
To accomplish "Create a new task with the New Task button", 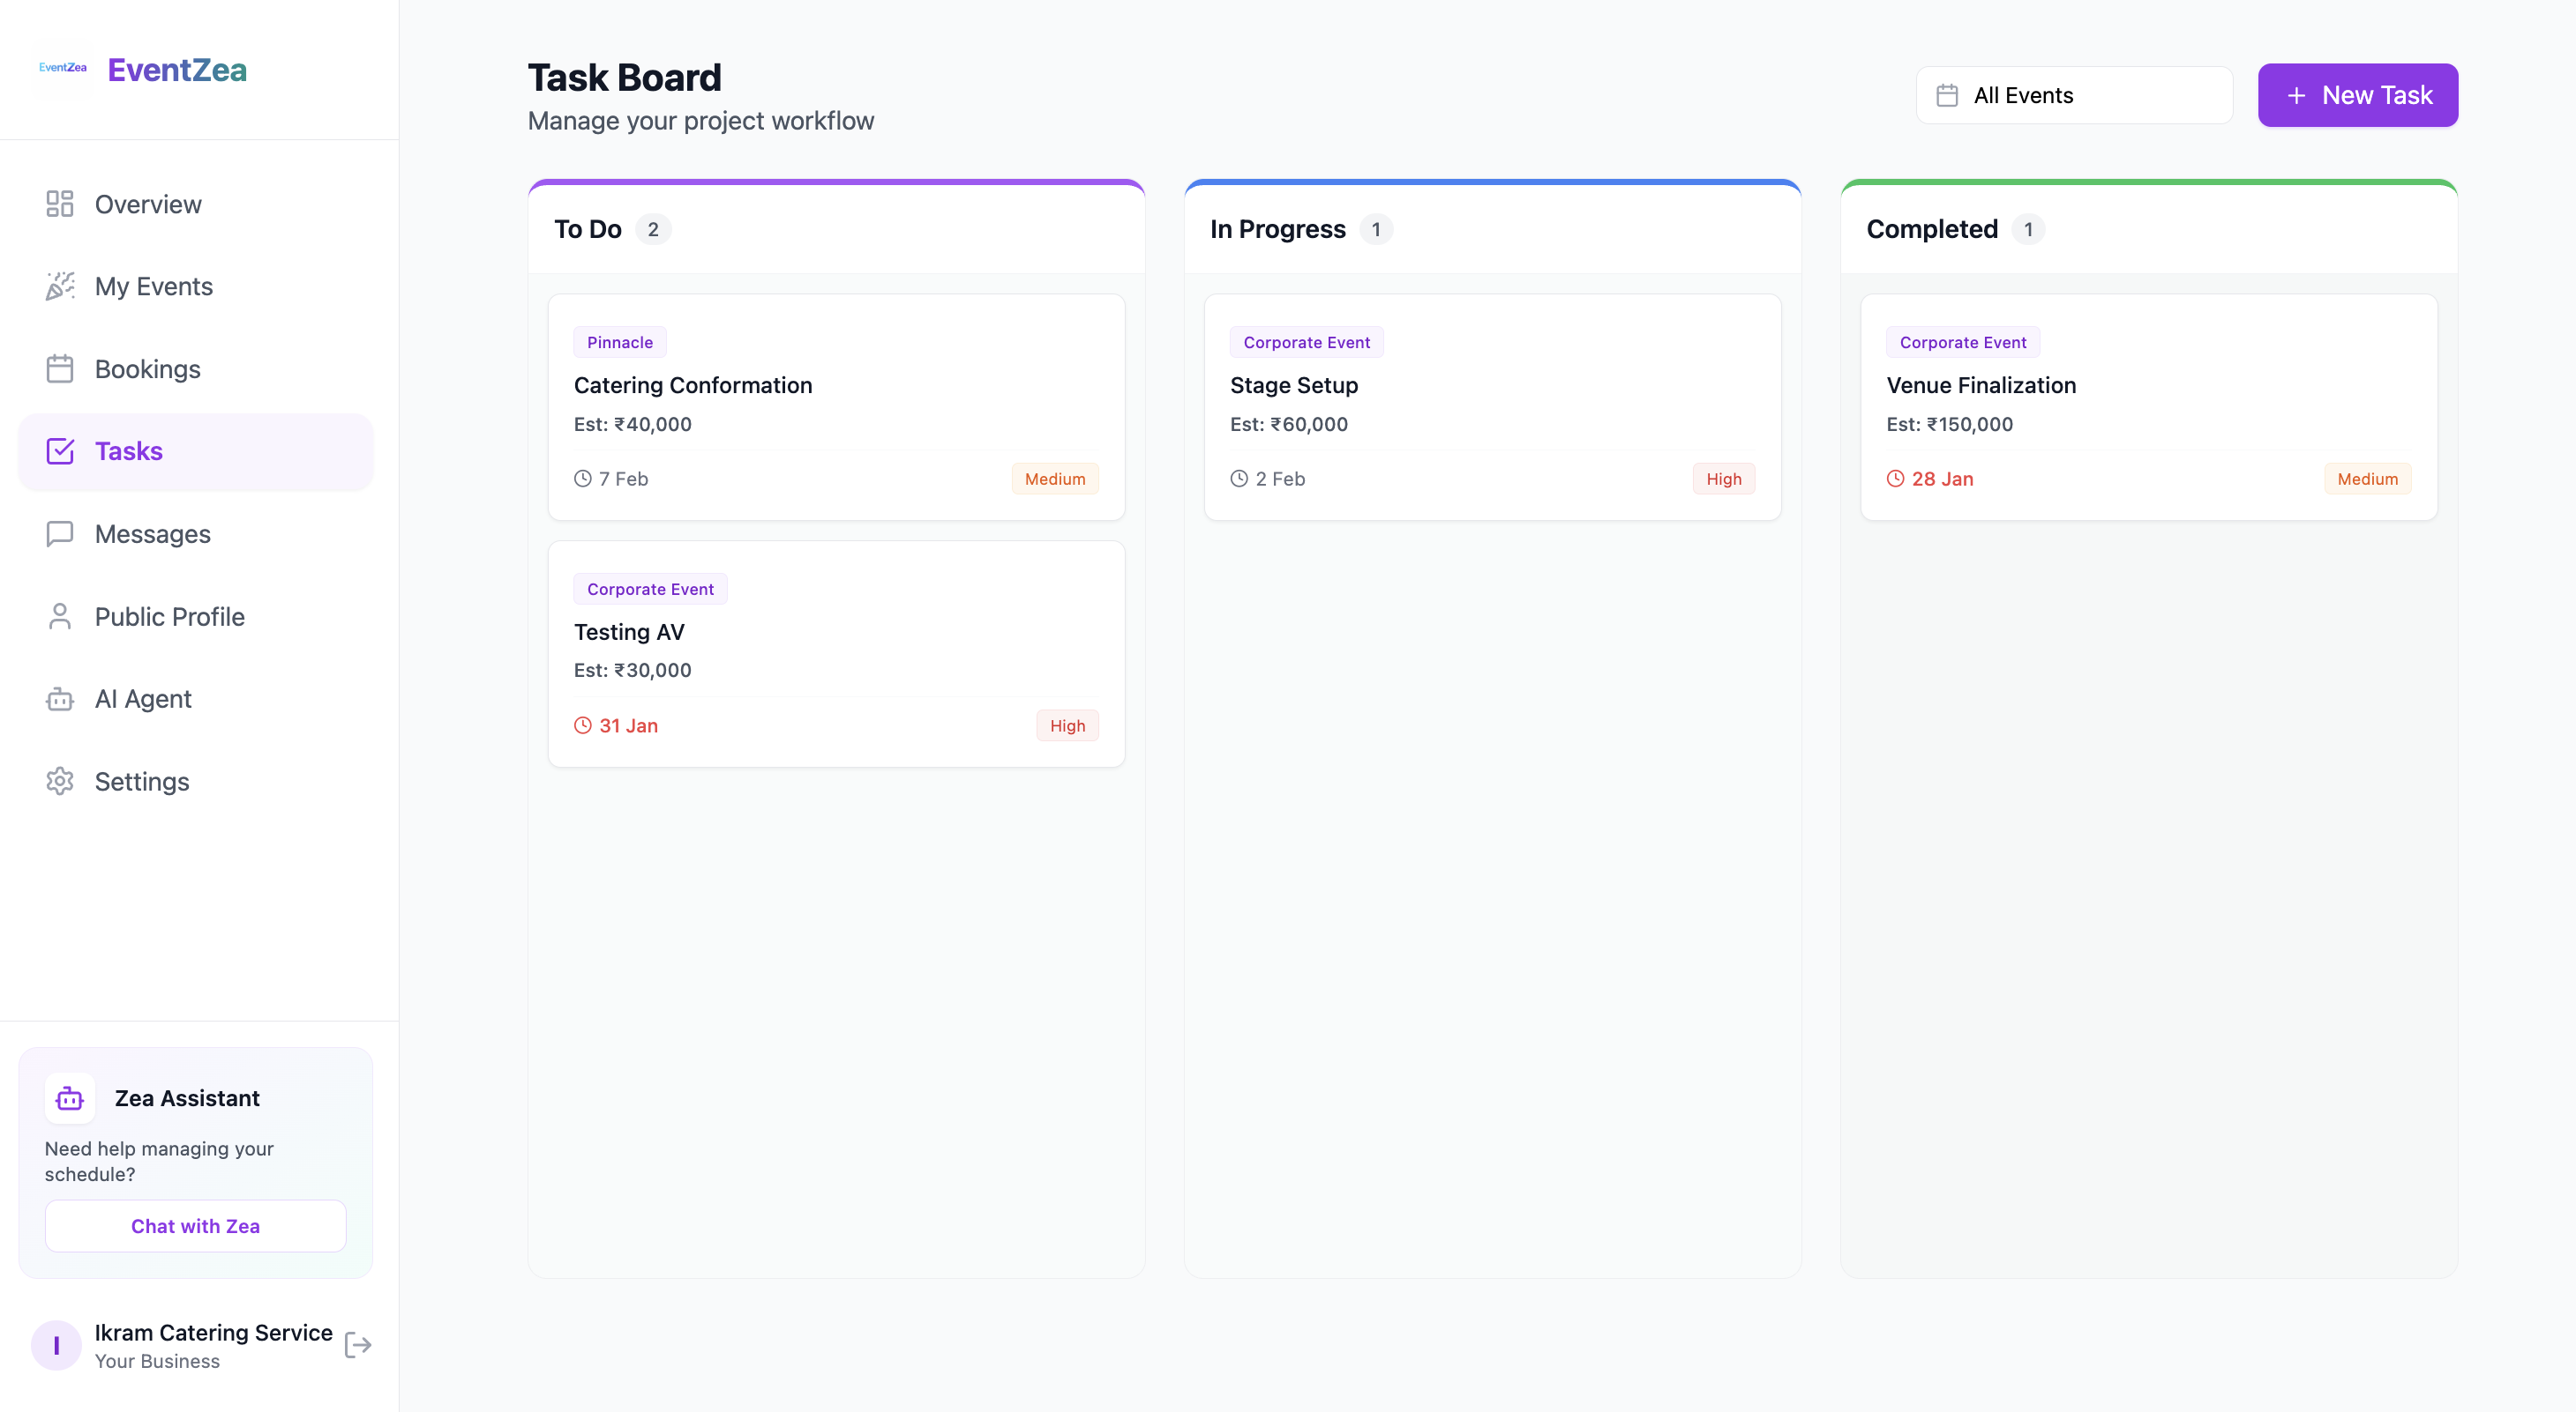I will coord(2357,95).
